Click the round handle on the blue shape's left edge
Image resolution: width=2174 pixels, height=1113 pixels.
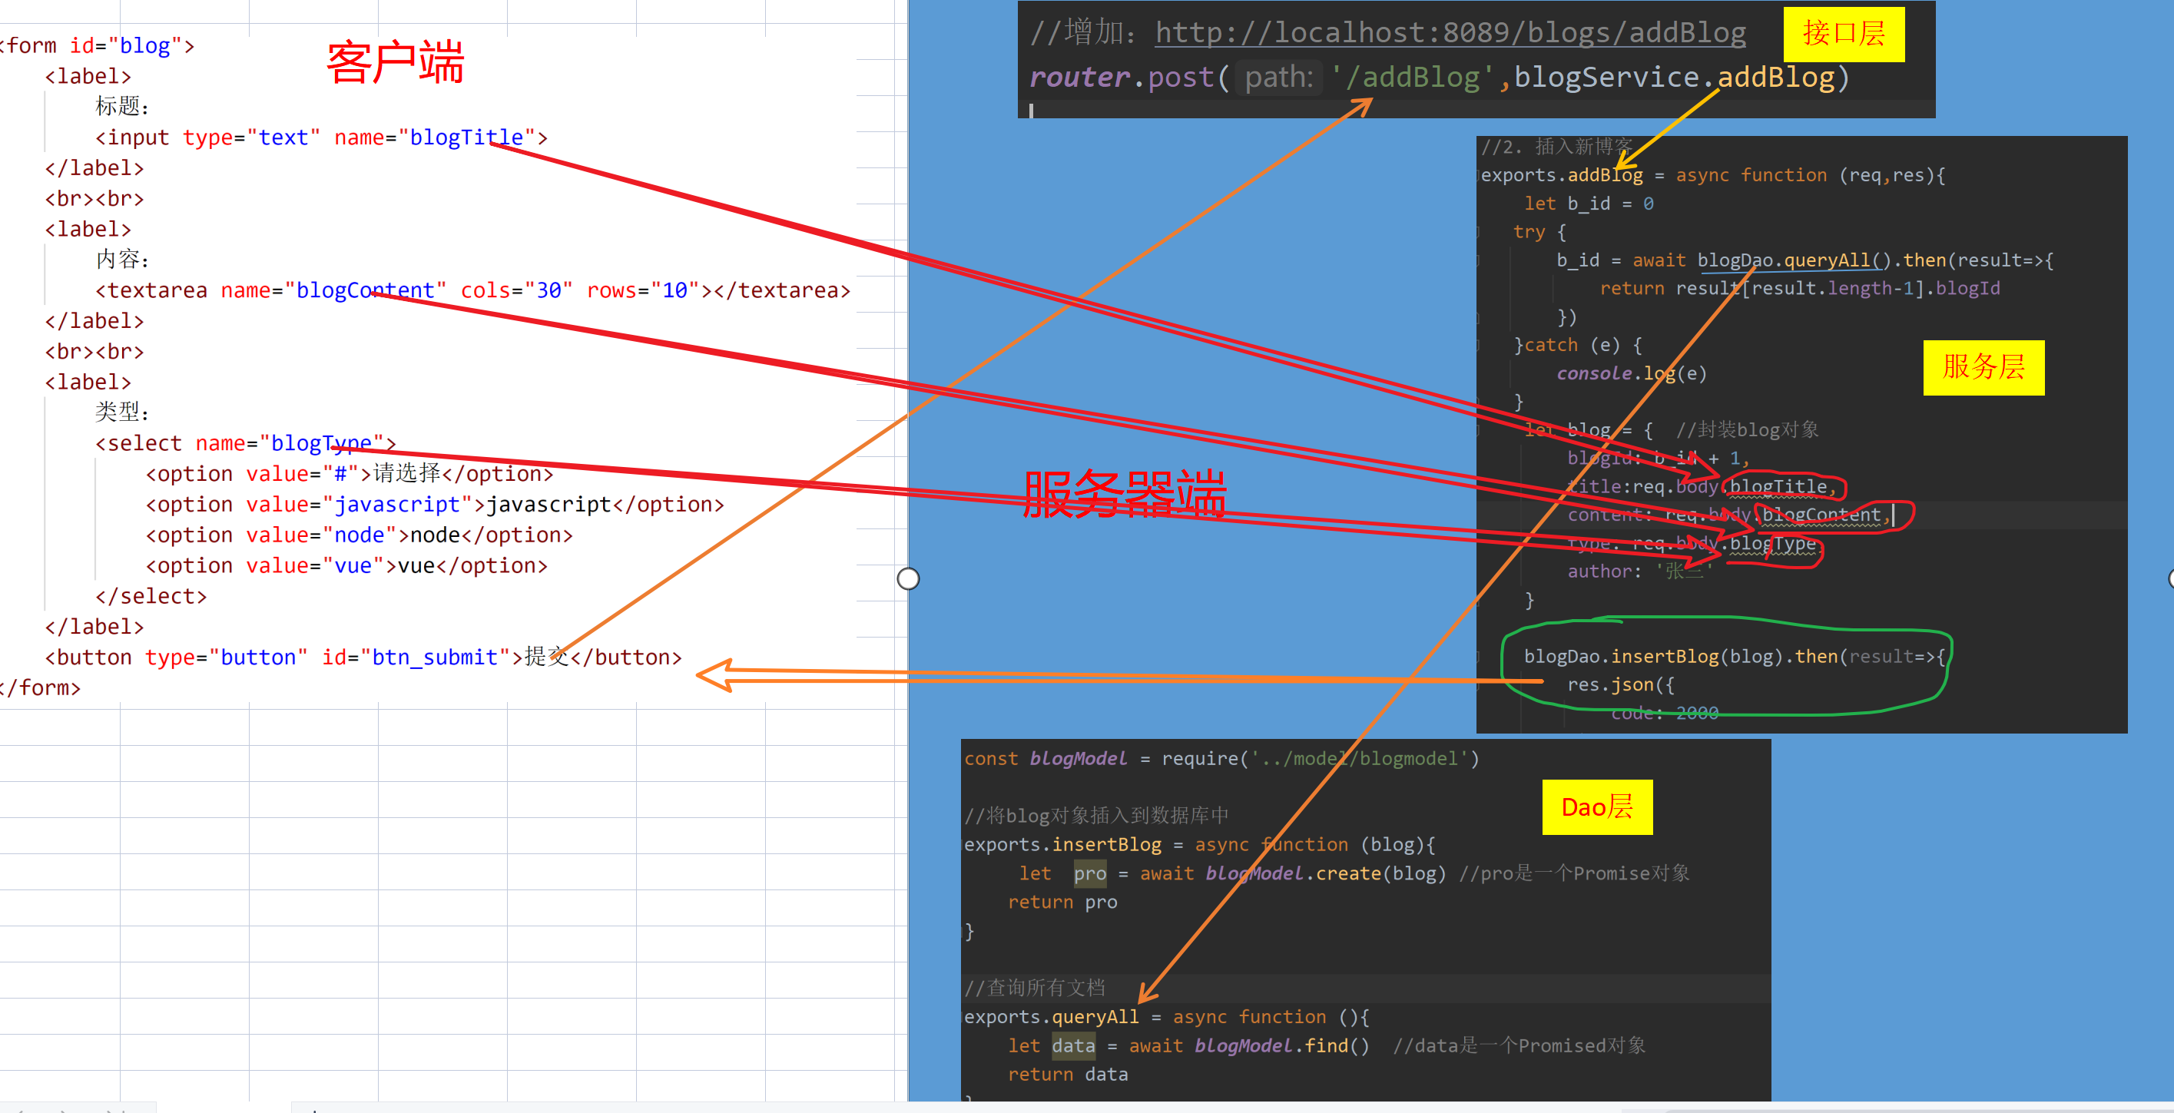point(908,579)
